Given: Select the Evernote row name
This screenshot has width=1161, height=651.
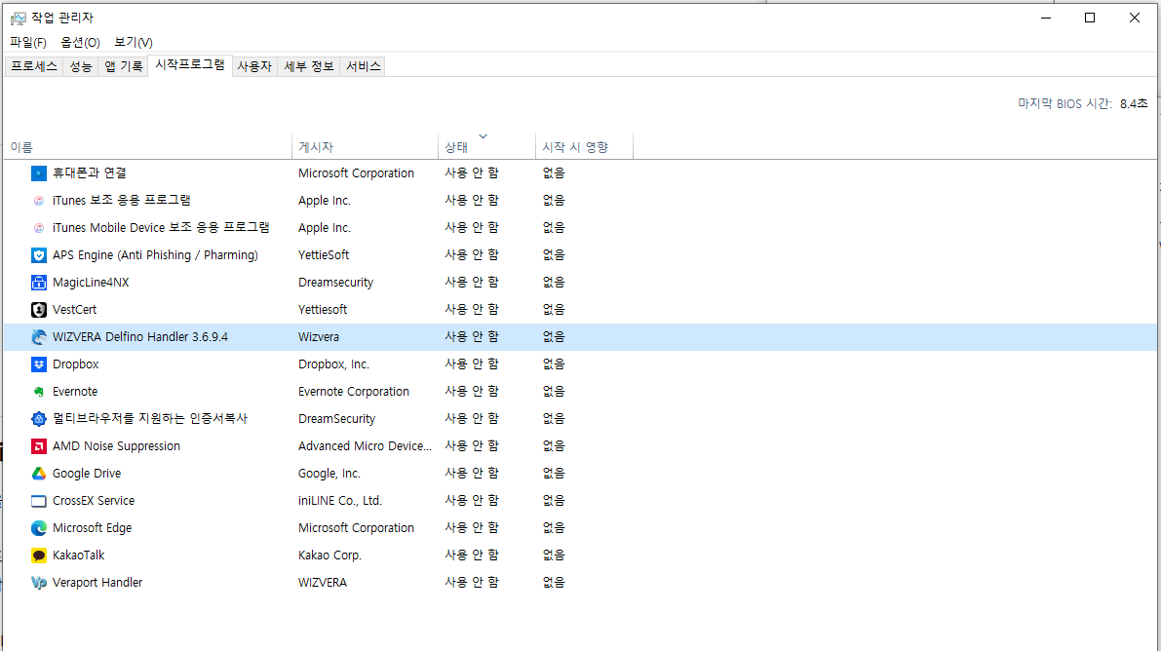Looking at the screenshot, I should (x=75, y=392).
